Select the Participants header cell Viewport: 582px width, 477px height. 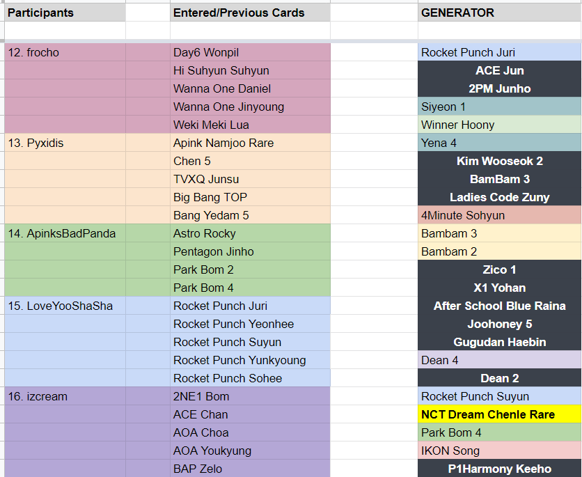(65, 13)
